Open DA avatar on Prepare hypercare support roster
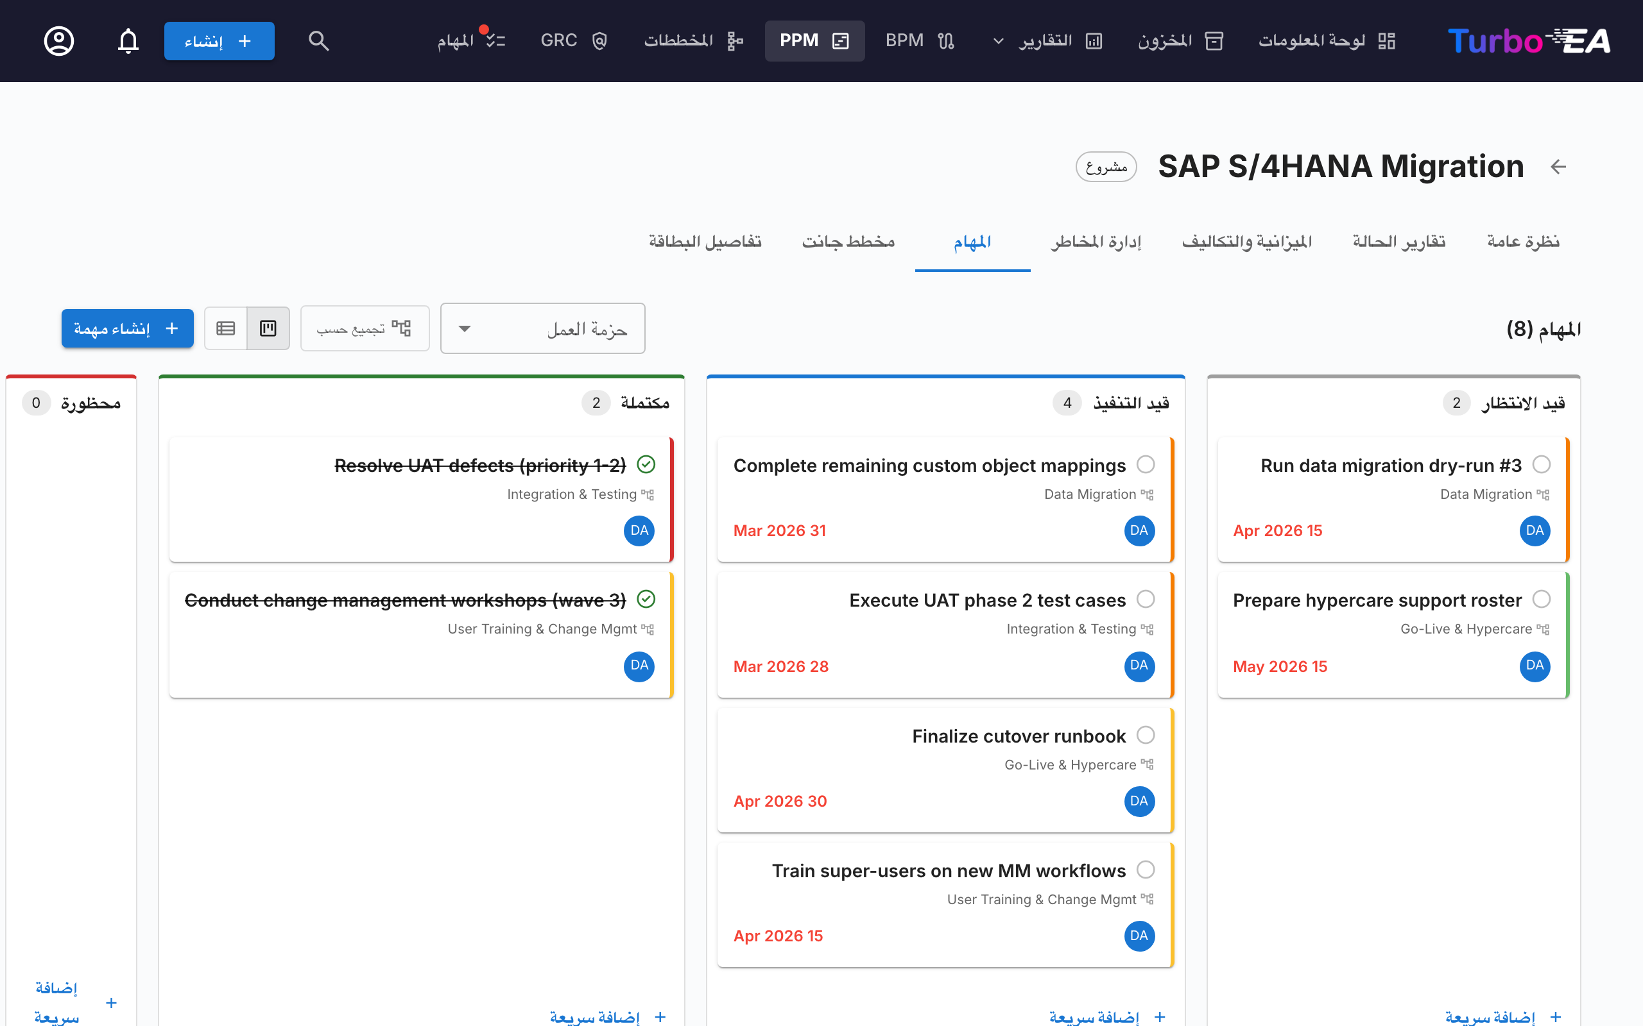1643x1026 pixels. tap(1535, 666)
